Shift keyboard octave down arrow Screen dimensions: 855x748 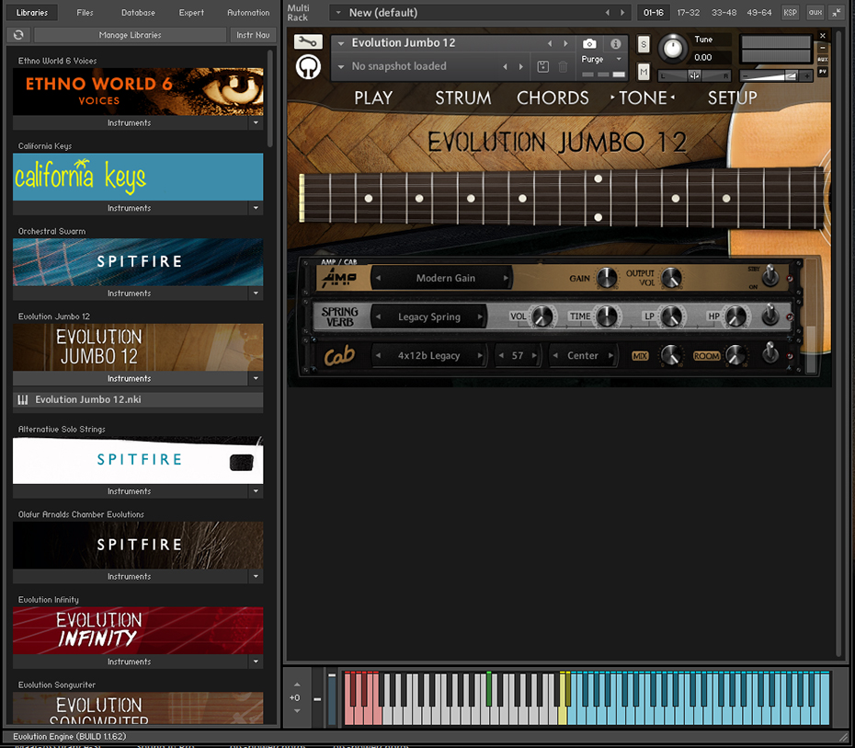[297, 710]
